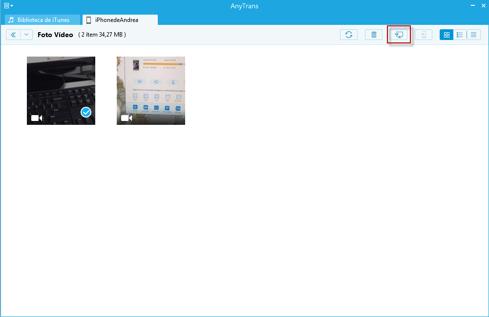This screenshot has width=489, height=317.
Task: Close the AnyTrans window
Action: click(x=484, y=5)
